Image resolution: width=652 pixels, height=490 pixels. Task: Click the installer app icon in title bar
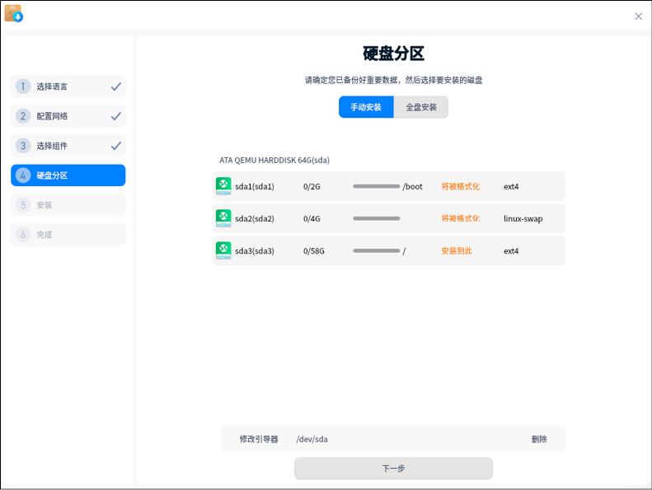pos(13,14)
